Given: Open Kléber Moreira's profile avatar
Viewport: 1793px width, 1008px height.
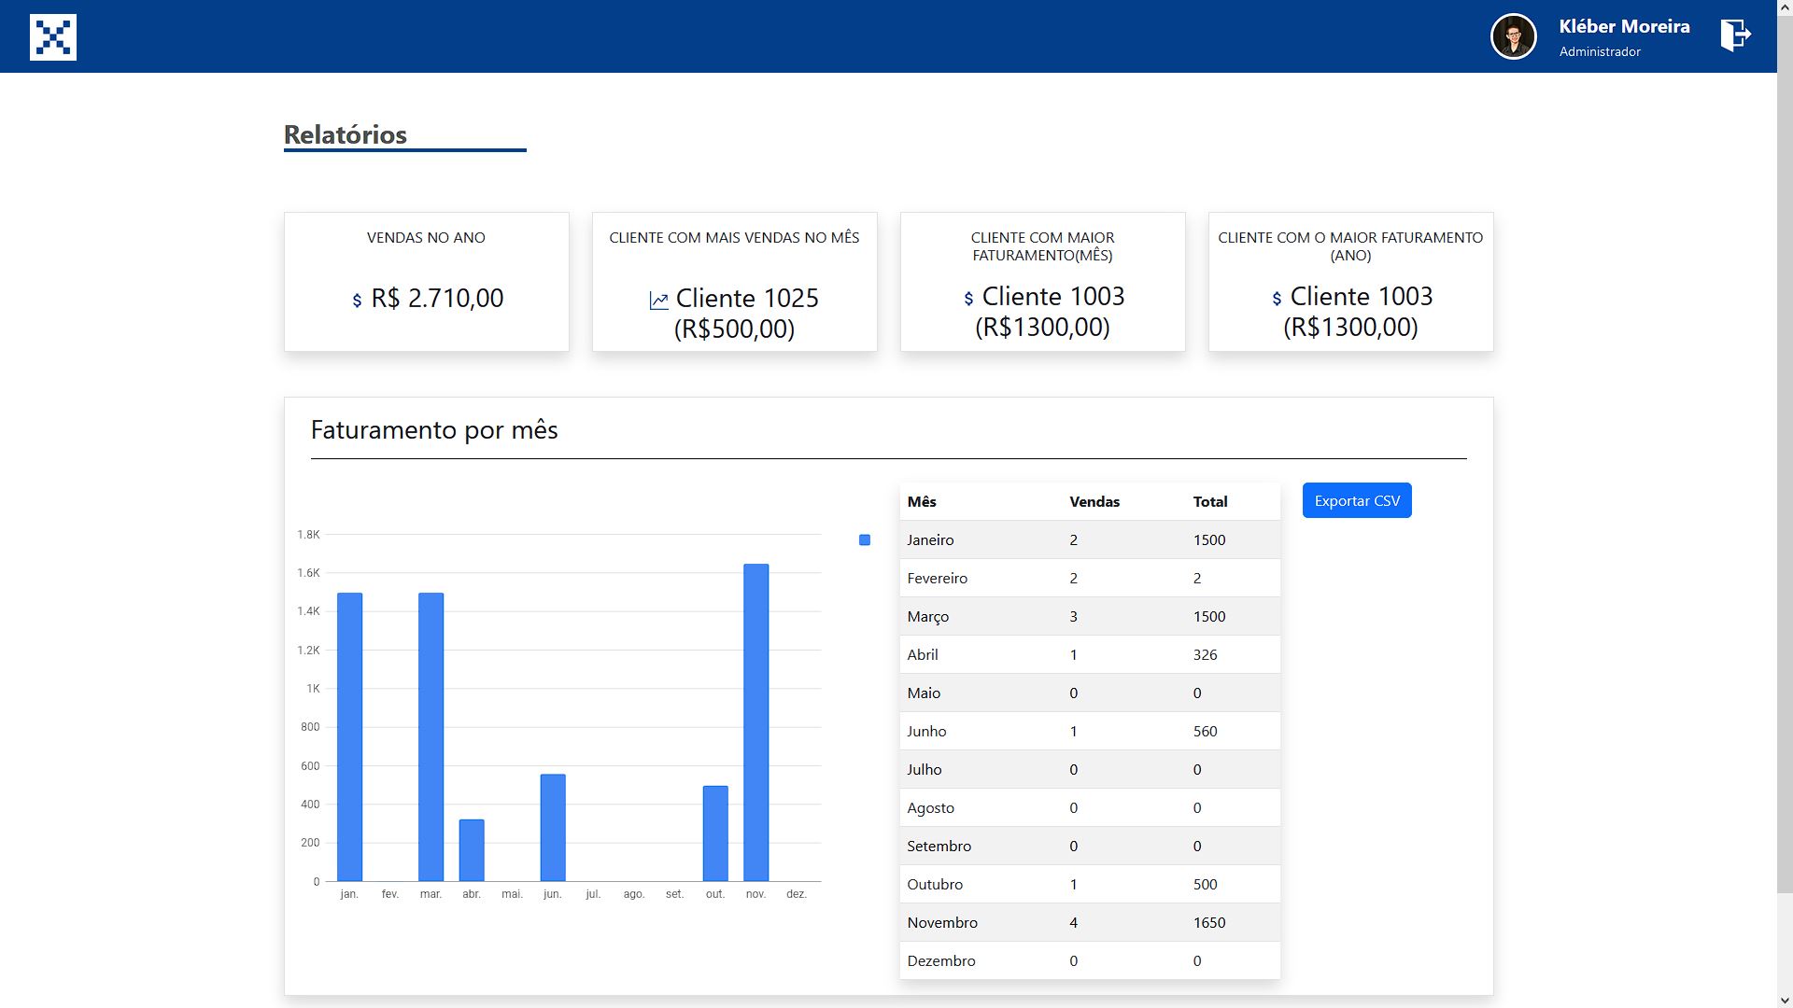Looking at the screenshot, I should tap(1513, 37).
